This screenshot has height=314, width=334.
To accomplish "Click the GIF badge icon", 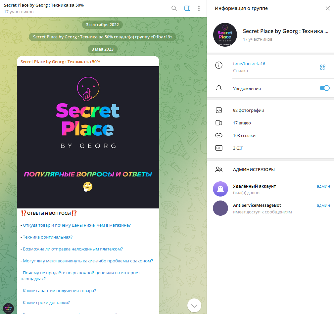I will click(x=219, y=148).
